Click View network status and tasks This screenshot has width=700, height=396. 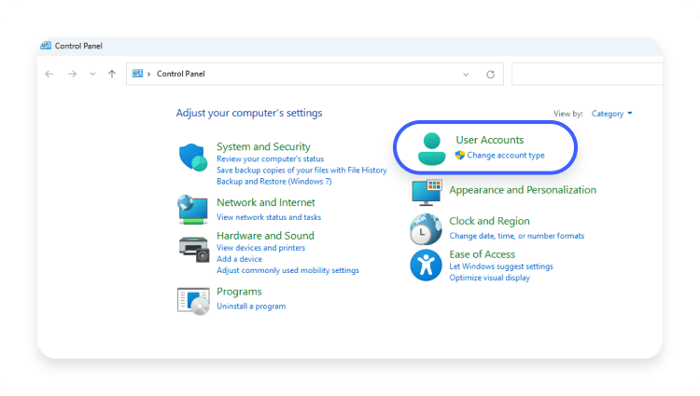[x=269, y=217]
